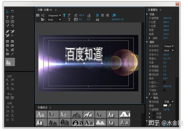Screen dimensions: 188x131
Task: Collapse the 变换 transform section
Action: point(147,14)
